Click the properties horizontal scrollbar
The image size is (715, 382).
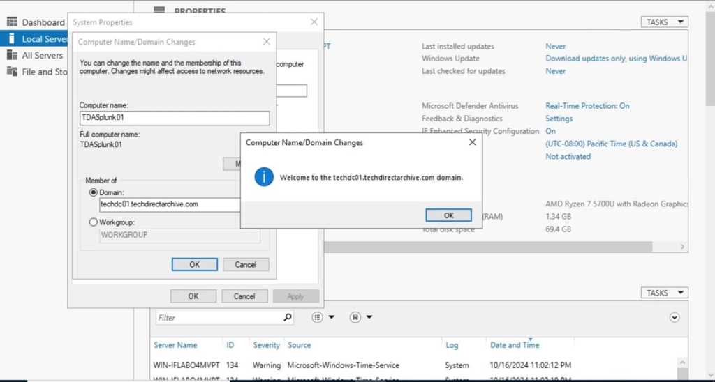click(488, 246)
